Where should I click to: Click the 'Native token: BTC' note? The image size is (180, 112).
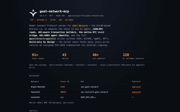(52, 103)
